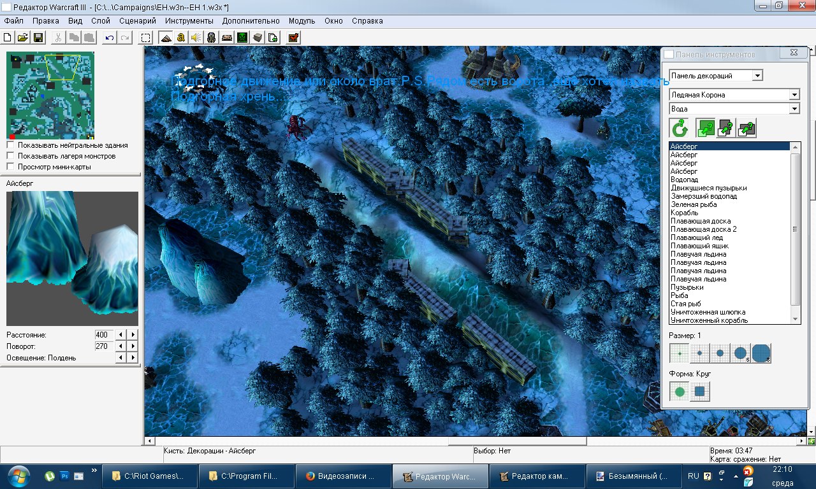Open the Sound Editor speaker icon

(x=196, y=38)
